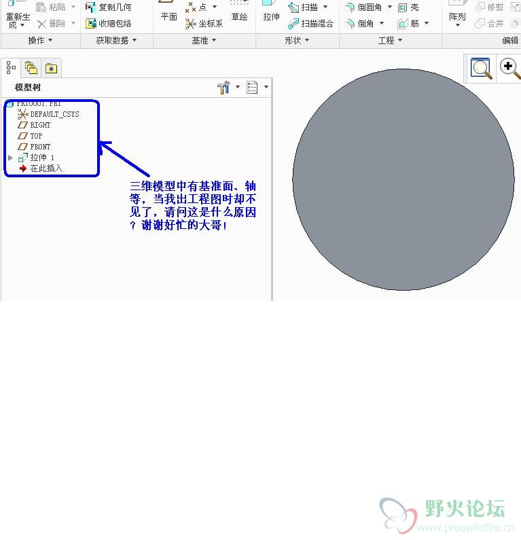Open dropdown arrow next to 删除

(x=73, y=23)
